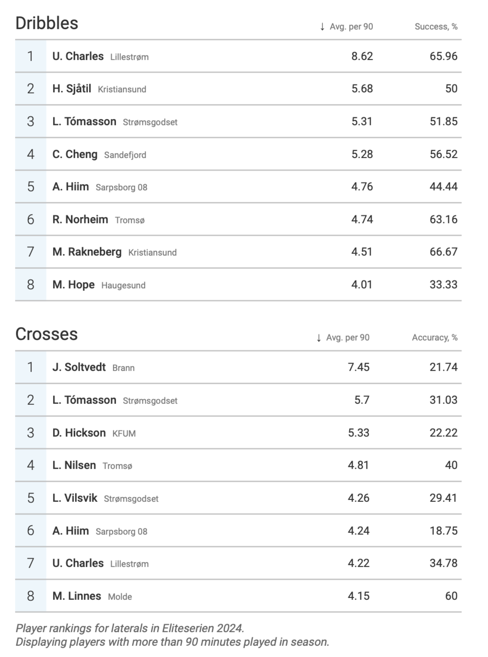Viewport: 488px width, 657px height.
Task: Sort Crosses by Accuracy, %
Action: (435, 338)
